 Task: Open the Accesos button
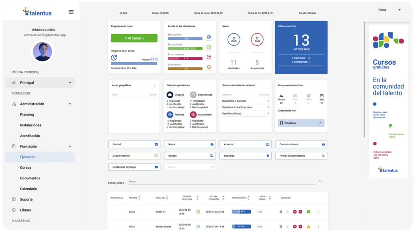pos(245,144)
